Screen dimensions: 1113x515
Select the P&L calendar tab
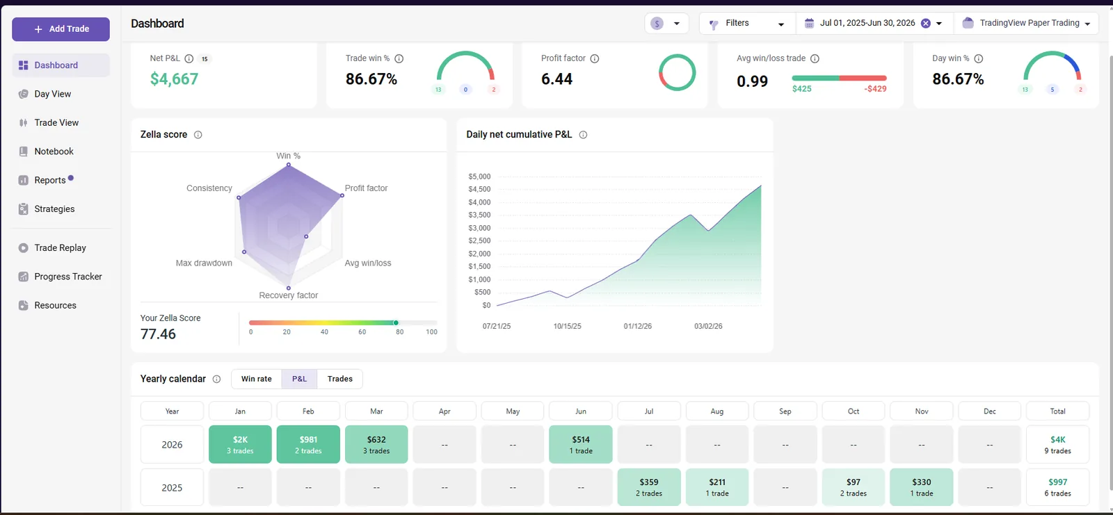(x=300, y=379)
